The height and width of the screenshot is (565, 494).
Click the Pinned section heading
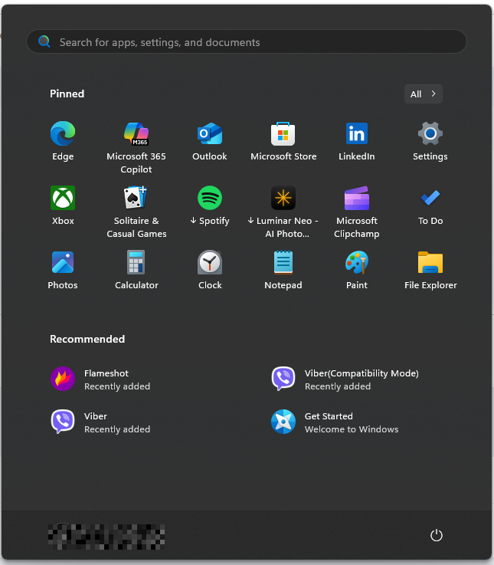(67, 94)
